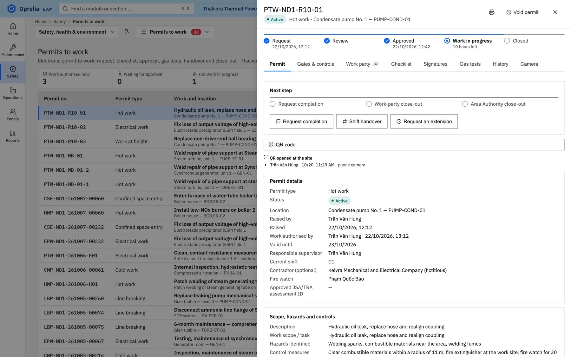Image resolution: width=571 pixels, height=357 pixels.
Task: Expand the Permits to work section dropdown
Action: pos(175,32)
